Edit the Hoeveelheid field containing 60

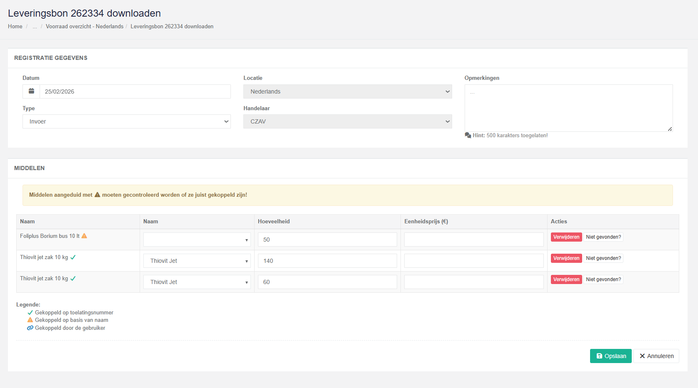click(x=328, y=282)
